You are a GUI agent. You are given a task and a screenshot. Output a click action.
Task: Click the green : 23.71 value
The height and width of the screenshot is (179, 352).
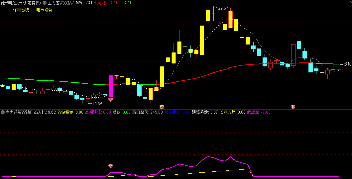pyautogui.click(x=125, y=3)
